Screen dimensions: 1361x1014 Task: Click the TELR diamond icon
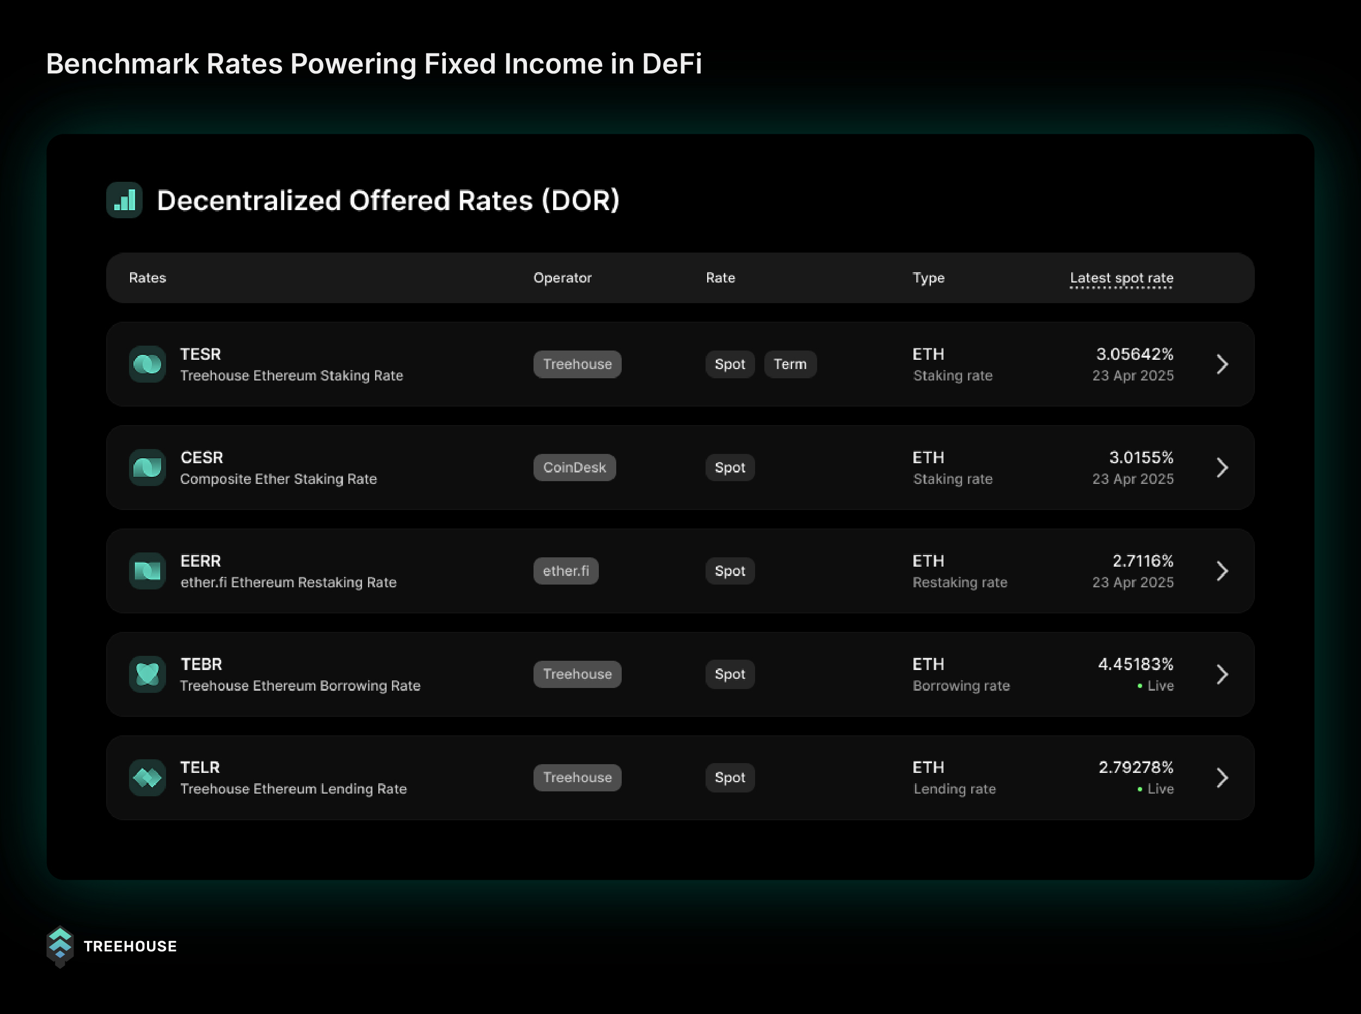point(148,778)
